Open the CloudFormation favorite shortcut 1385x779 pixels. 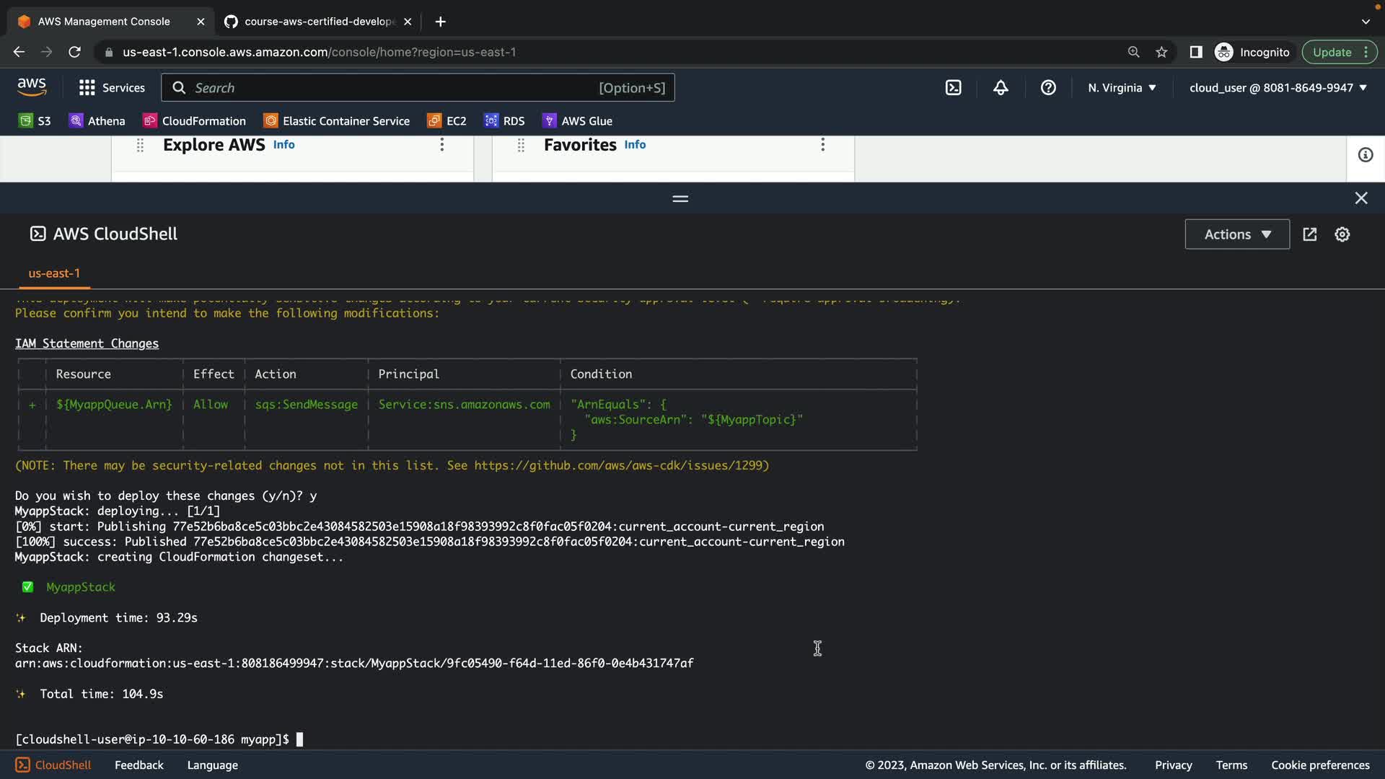pos(194,120)
